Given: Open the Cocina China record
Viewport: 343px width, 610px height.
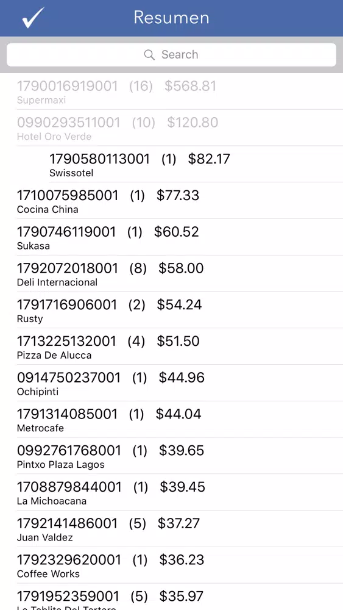Looking at the screenshot, I should tap(171, 201).
